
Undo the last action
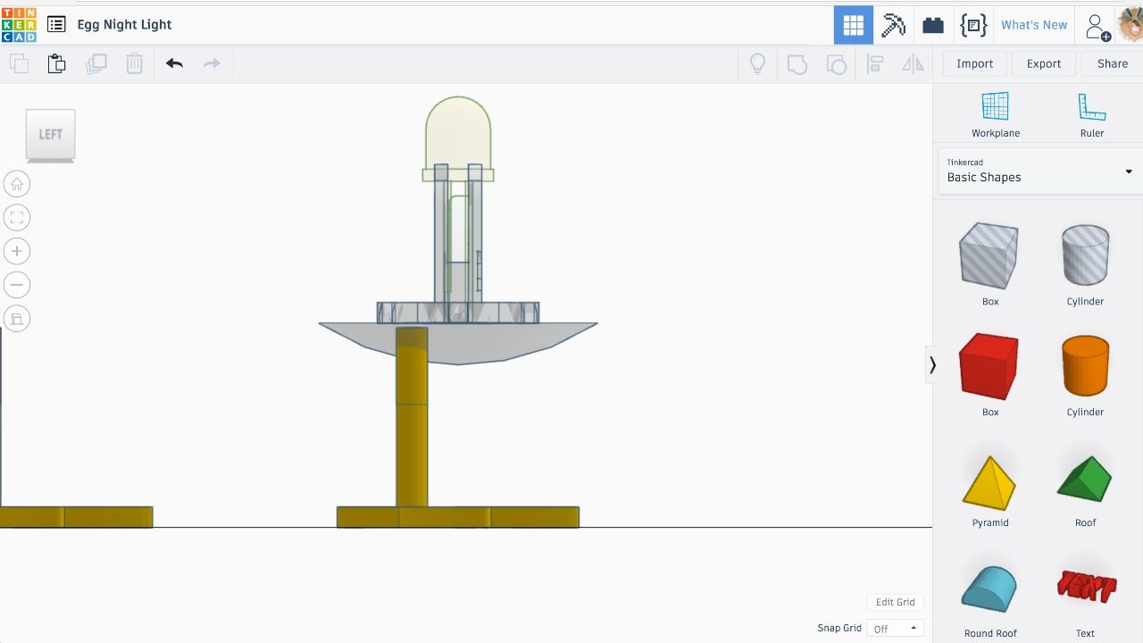coord(174,63)
